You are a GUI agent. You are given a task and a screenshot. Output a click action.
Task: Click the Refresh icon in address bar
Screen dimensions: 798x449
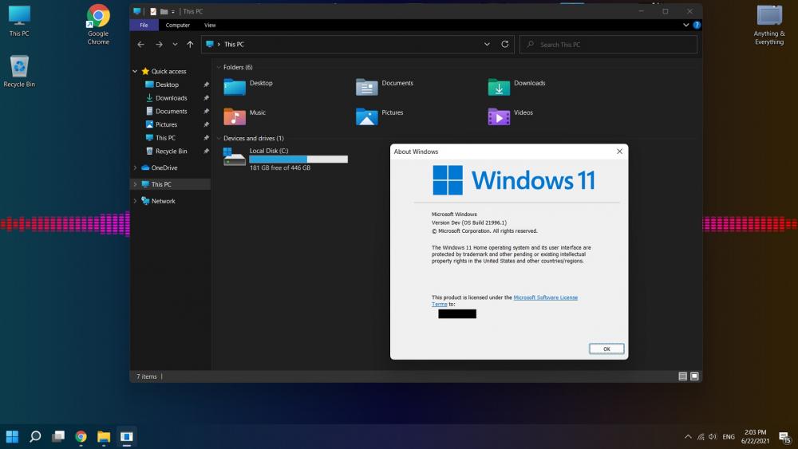504,45
